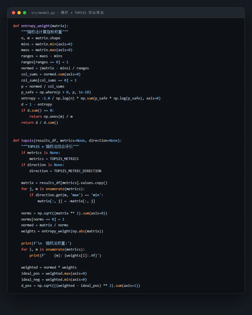Click TOPSIS_METRICS constant name
Viewport: 252px width, 315px height.
click(64, 159)
